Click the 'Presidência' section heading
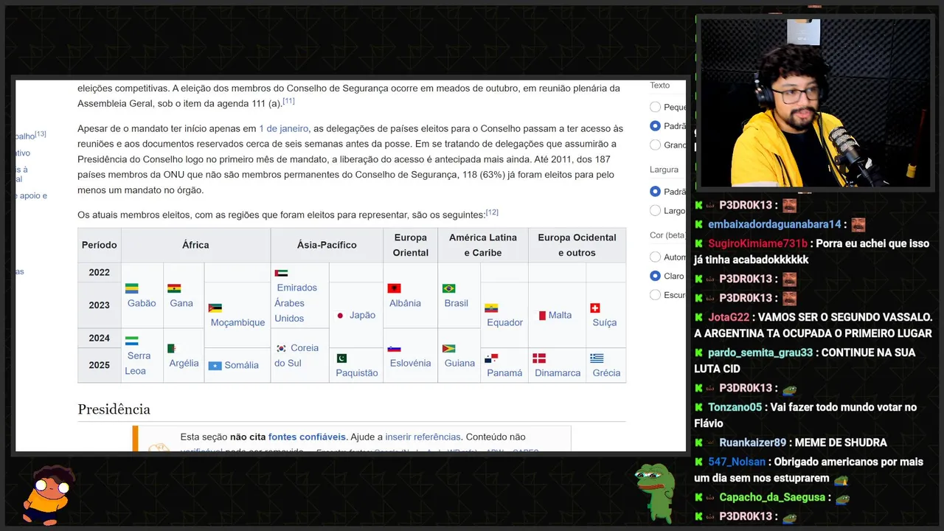This screenshot has height=531, width=944. point(114,409)
